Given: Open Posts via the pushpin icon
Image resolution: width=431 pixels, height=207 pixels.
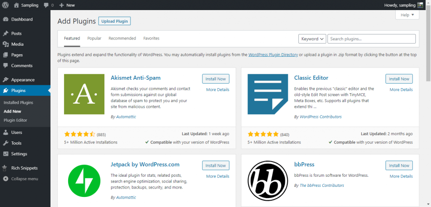Looking at the screenshot, I should 5,34.
